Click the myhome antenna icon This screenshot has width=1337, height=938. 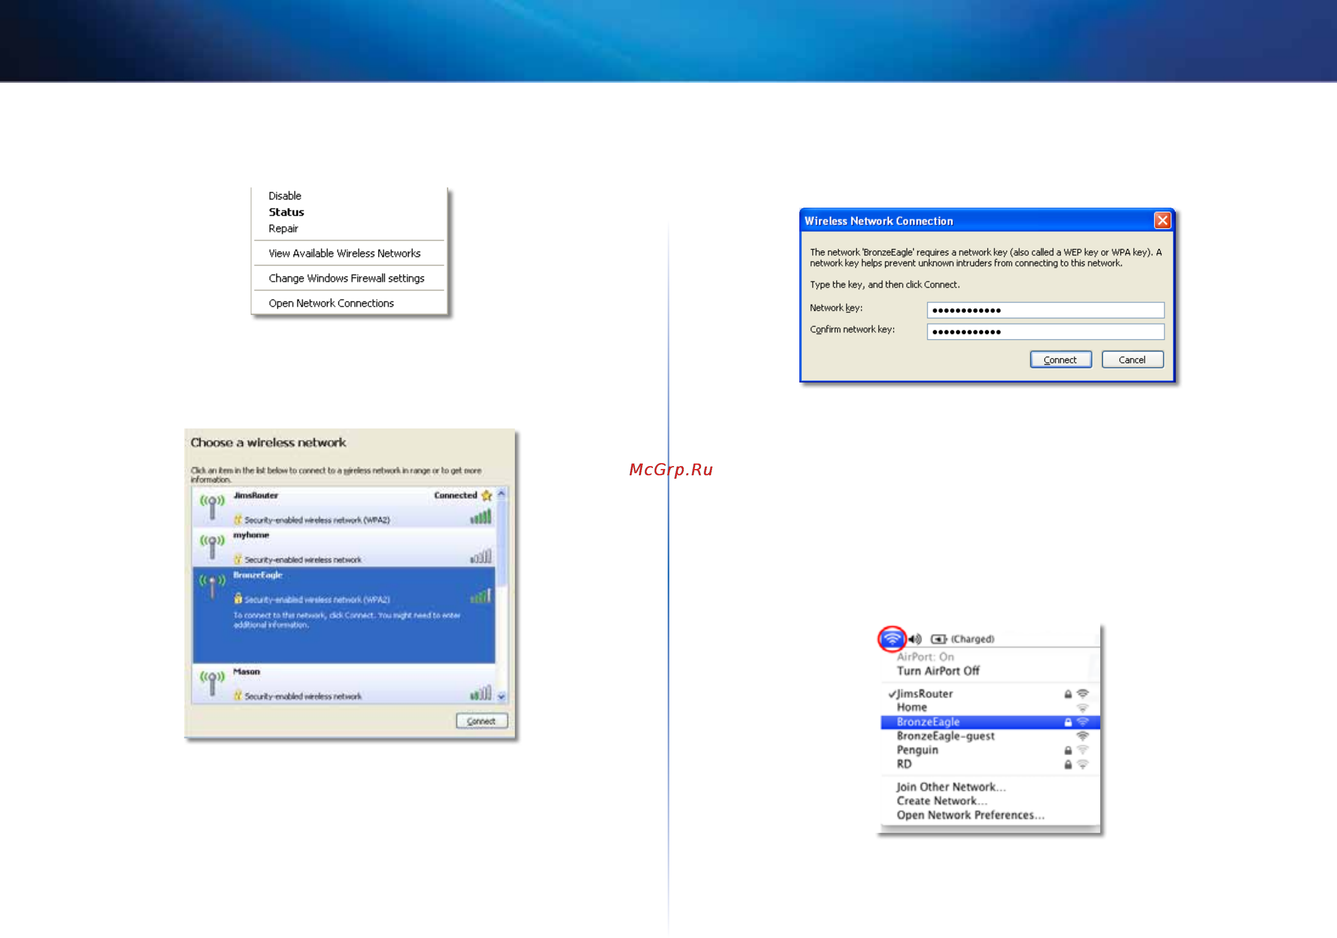click(212, 547)
